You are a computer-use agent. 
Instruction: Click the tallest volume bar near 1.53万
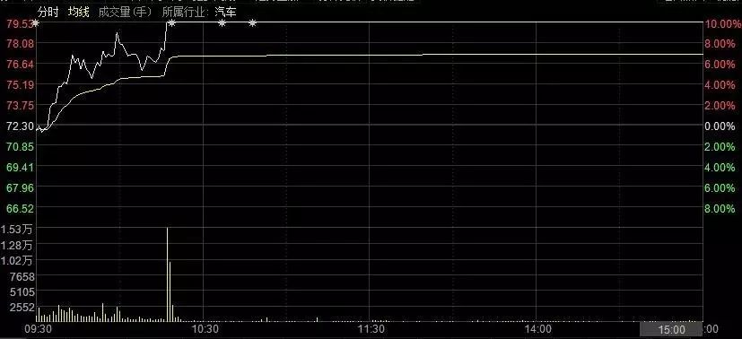click(x=167, y=274)
